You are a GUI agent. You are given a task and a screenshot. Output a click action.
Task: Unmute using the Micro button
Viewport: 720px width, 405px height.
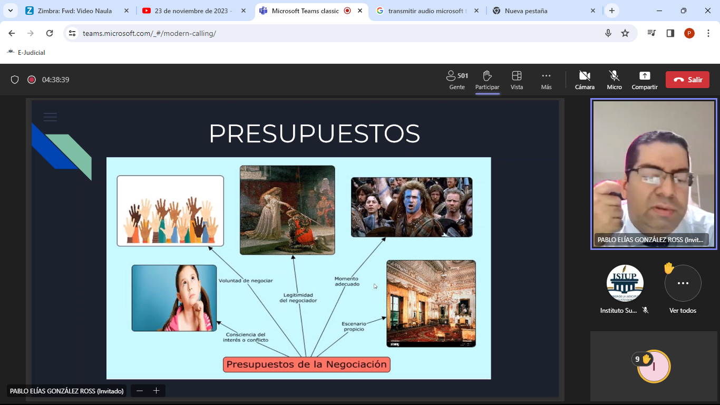tap(614, 80)
